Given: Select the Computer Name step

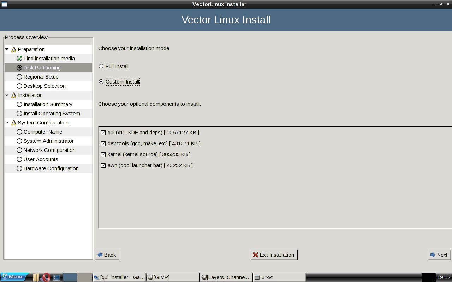Looking at the screenshot, I should click(x=48, y=132).
